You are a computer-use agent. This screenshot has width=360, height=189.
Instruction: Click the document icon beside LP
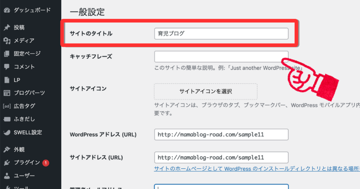click(7, 80)
